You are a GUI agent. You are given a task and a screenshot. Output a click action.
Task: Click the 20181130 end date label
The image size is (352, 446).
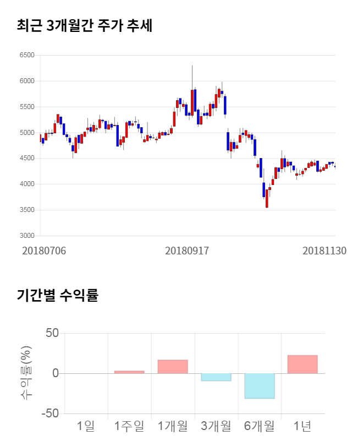324,251
